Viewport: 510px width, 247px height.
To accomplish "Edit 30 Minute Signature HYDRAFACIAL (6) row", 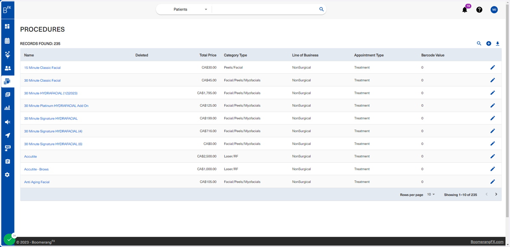I will pyautogui.click(x=493, y=144).
